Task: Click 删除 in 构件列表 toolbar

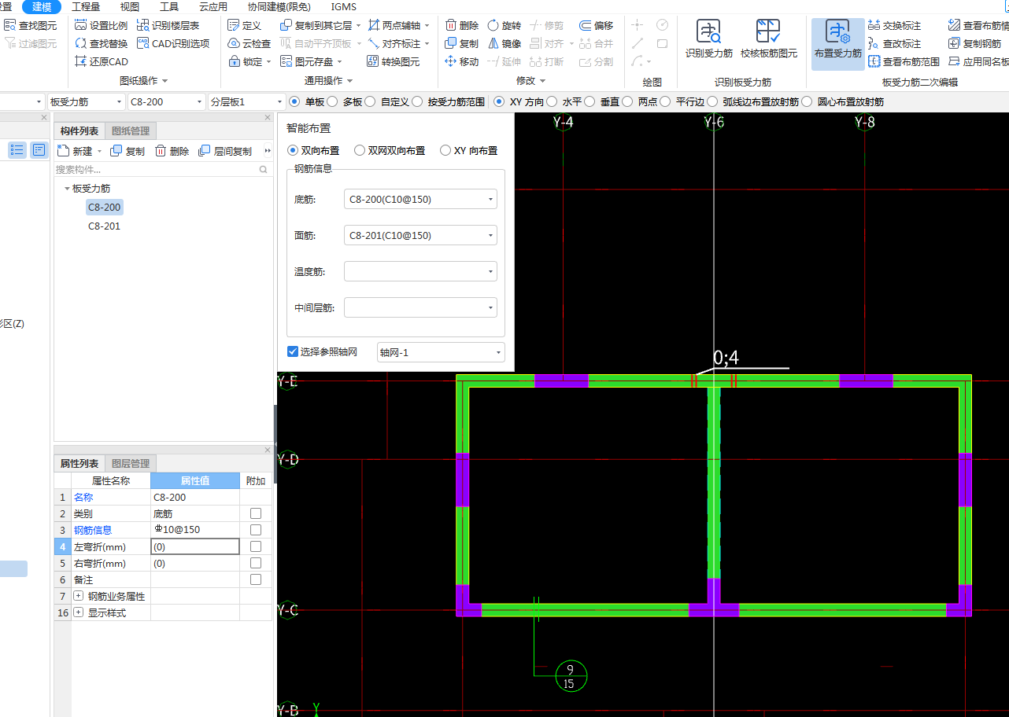Action: click(x=172, y=151)
